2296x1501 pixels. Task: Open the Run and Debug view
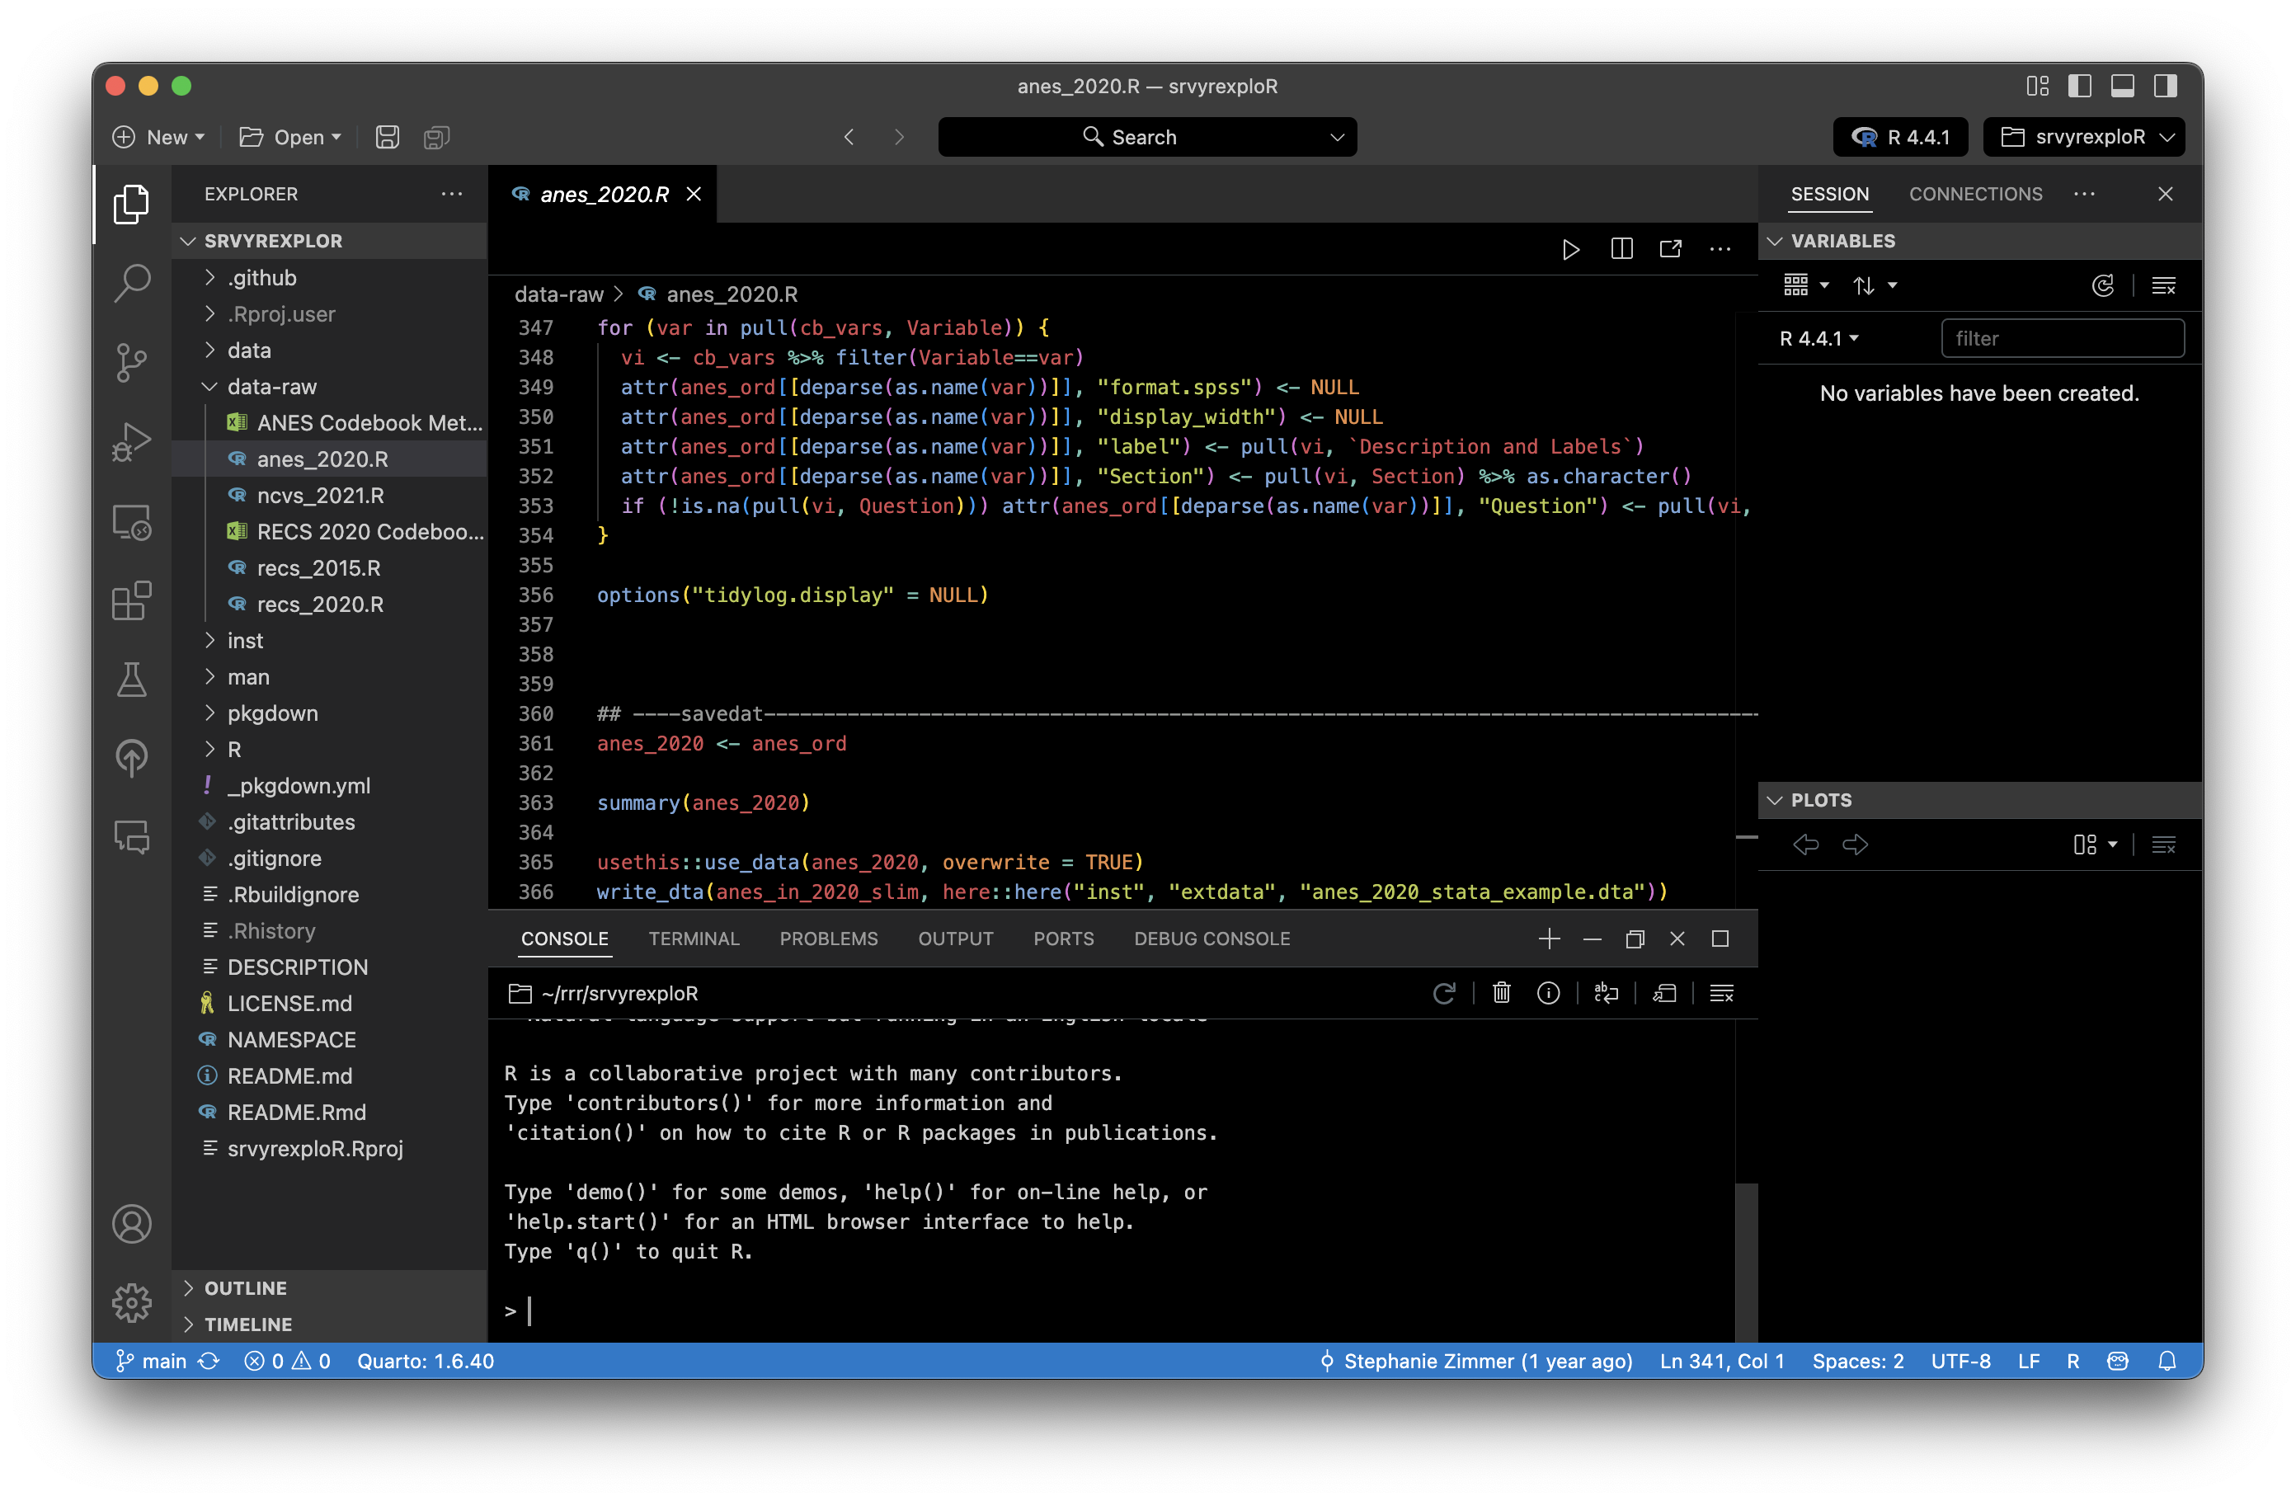coord(131,442)
